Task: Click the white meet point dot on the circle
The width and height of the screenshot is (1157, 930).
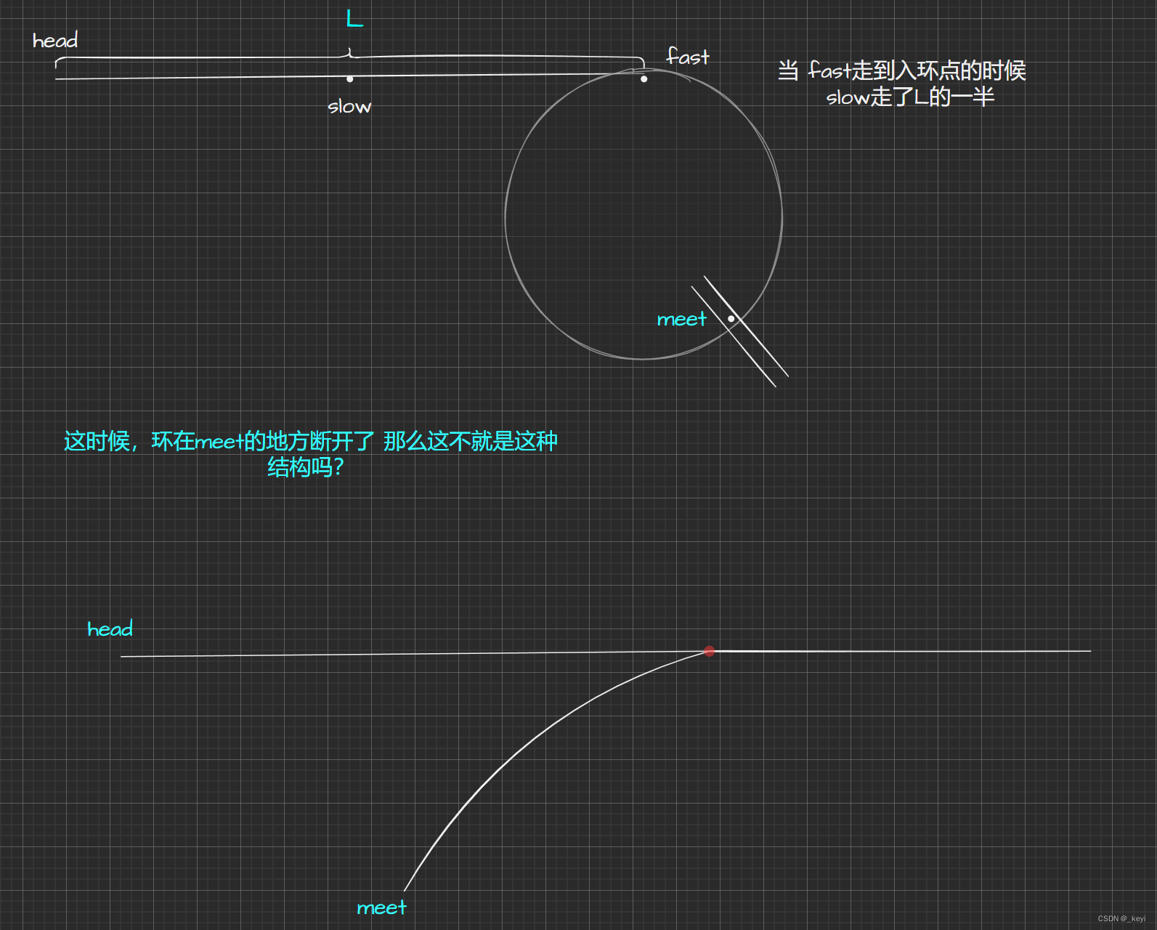Action: pyautogui.click(x=731, y=318)
